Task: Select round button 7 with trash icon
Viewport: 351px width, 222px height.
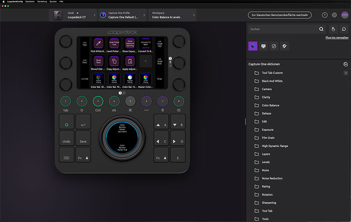Action: pos(163,101)
